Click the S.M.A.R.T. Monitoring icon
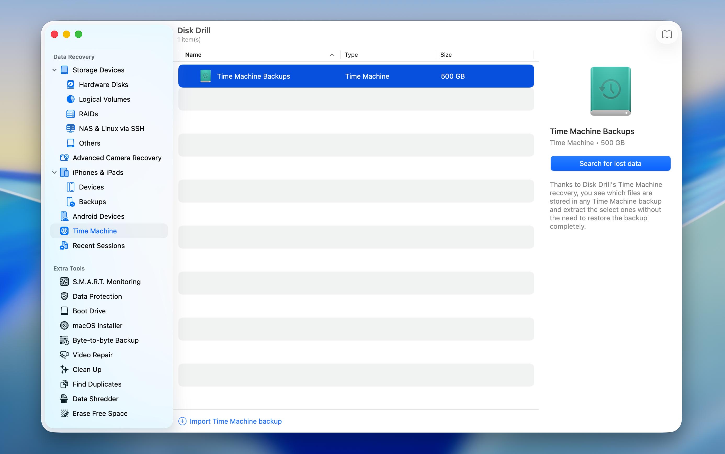725x454 pixels. (64, 282)
